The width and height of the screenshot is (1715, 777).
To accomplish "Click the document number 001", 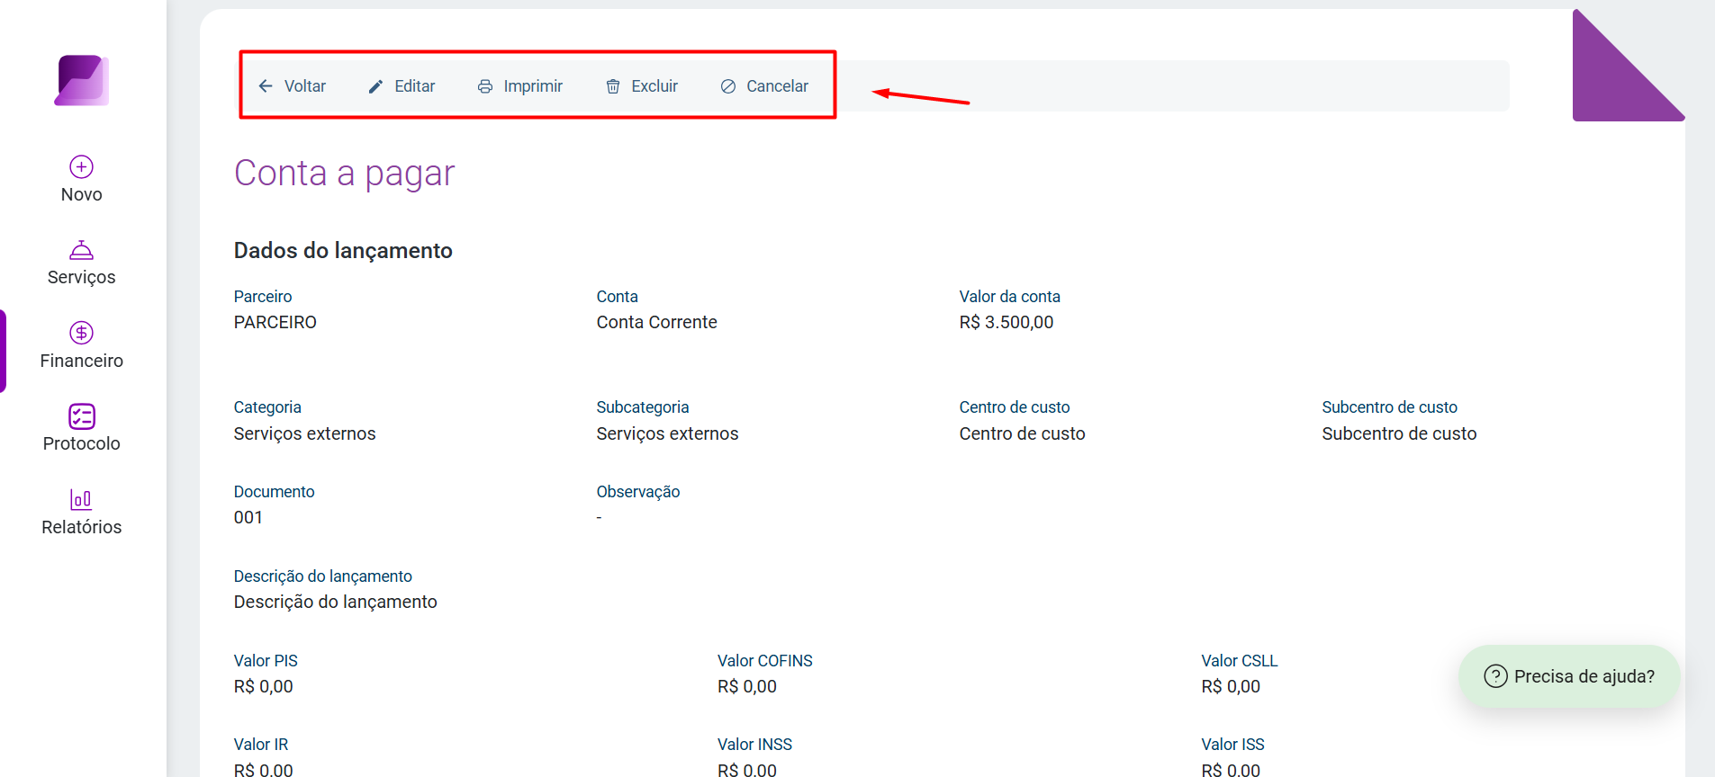I will [x=248, y=517].
